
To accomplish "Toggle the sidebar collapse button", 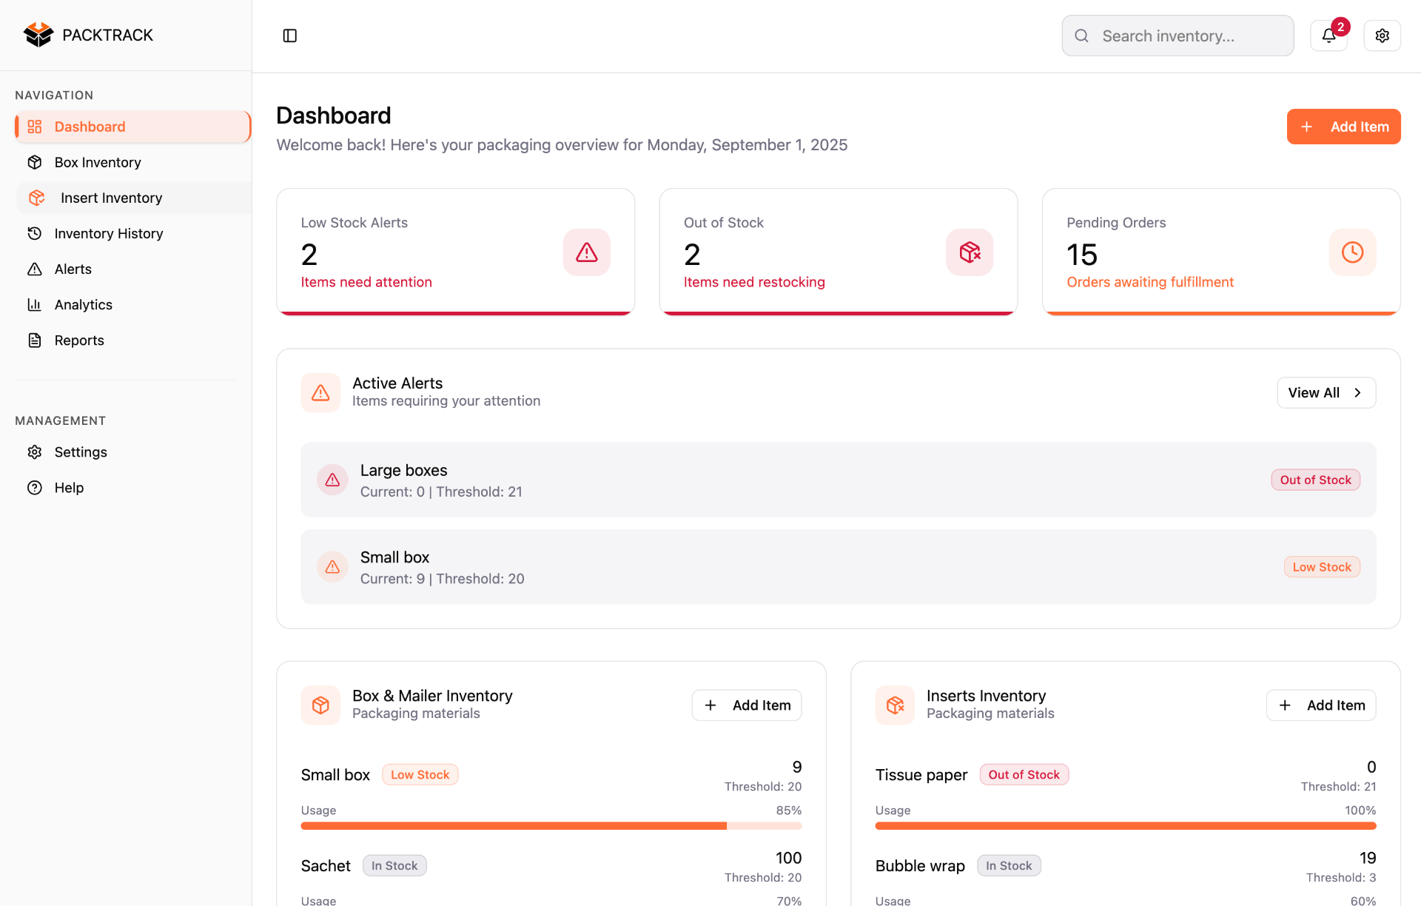I will [290, 36].
